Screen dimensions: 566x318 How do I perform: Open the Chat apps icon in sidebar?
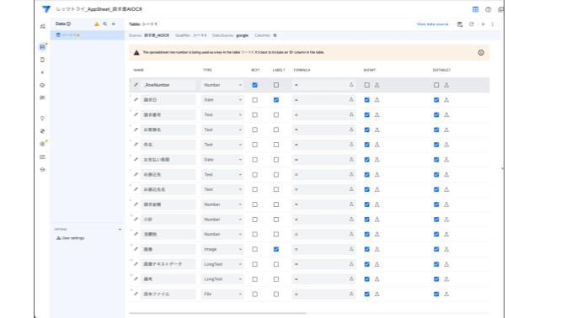click(x=43, y=98)
